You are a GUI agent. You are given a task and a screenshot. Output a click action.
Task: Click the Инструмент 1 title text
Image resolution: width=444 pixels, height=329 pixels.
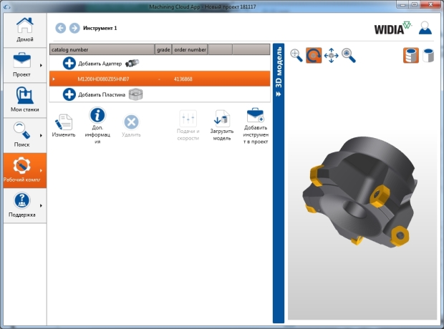[100, 28]
